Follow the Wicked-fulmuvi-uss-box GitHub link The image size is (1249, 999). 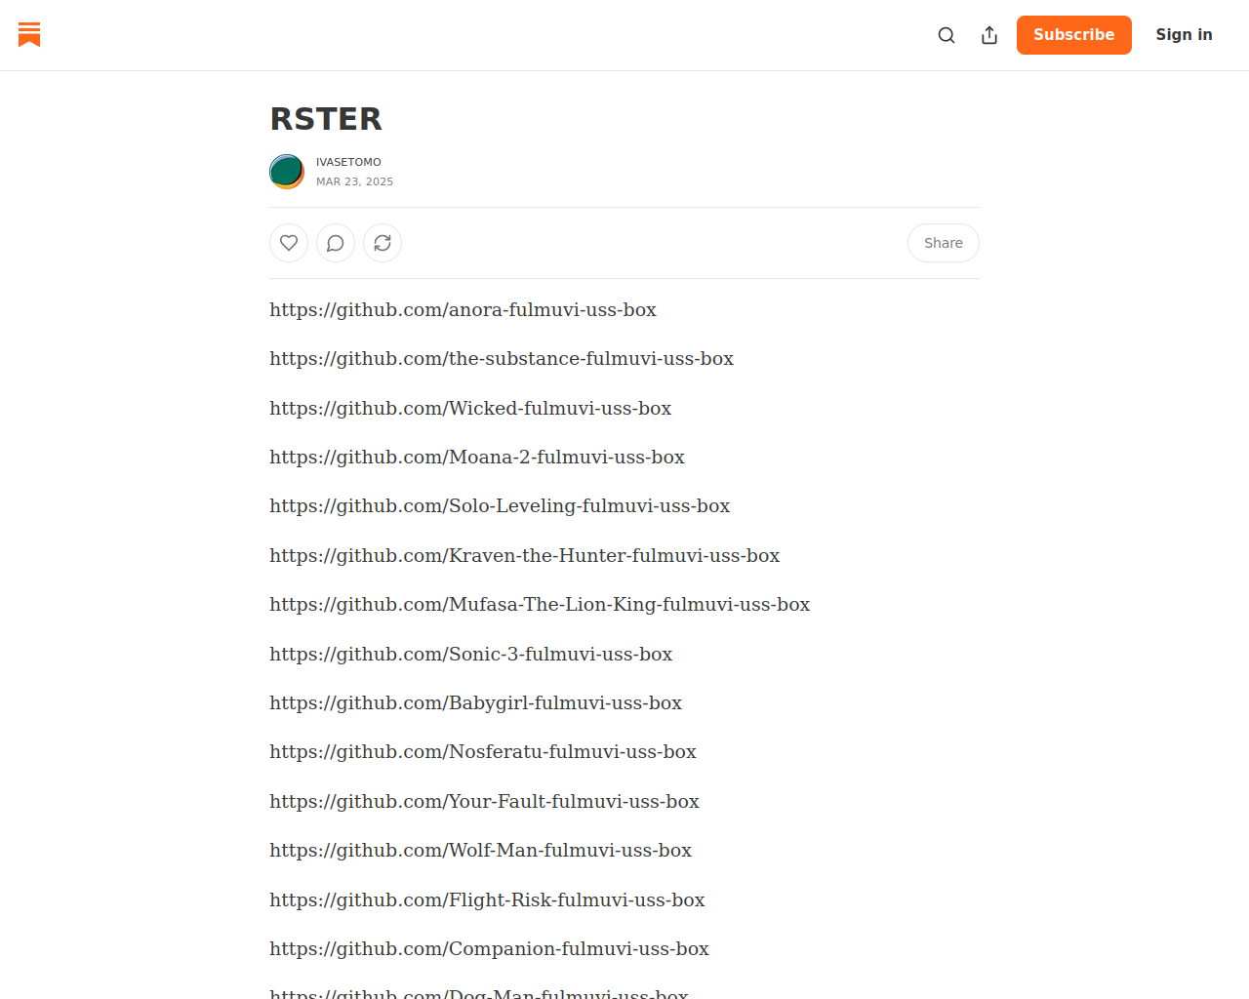[470, 409]
